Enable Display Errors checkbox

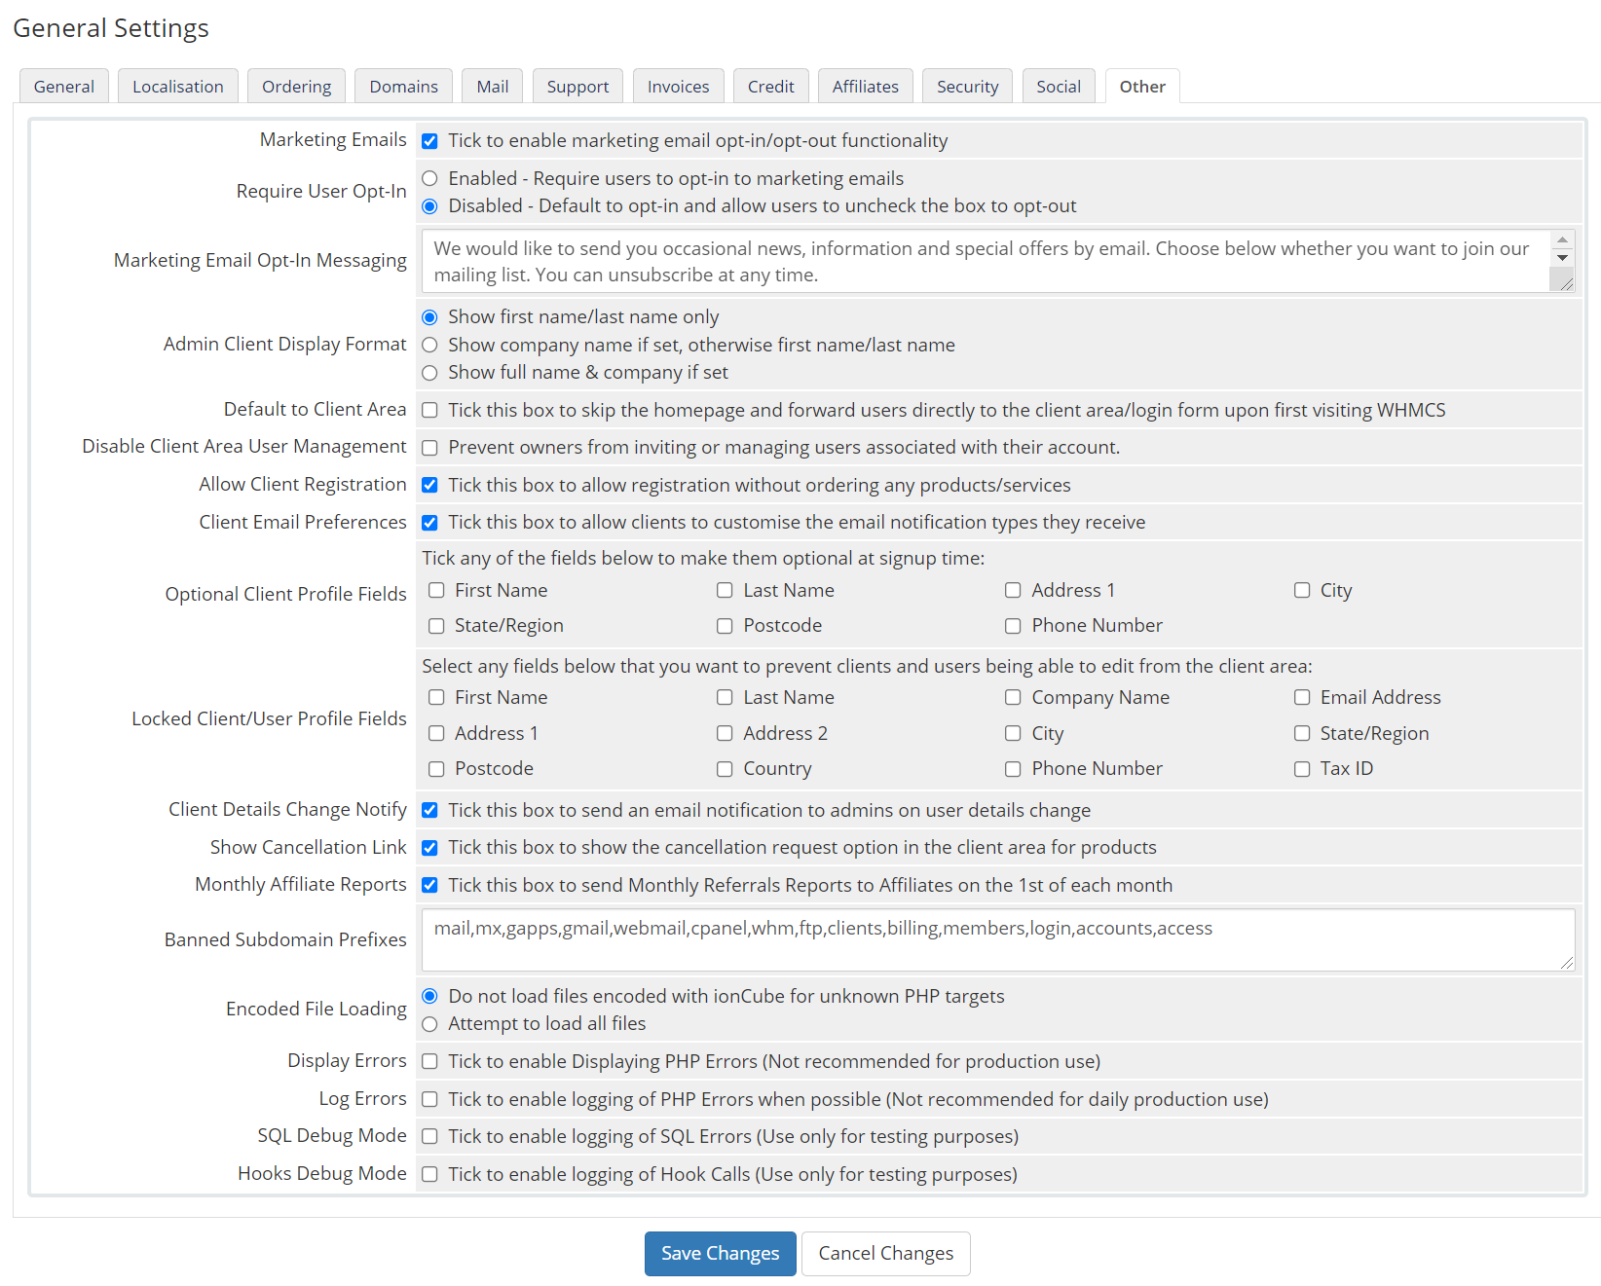point(429,1062)
